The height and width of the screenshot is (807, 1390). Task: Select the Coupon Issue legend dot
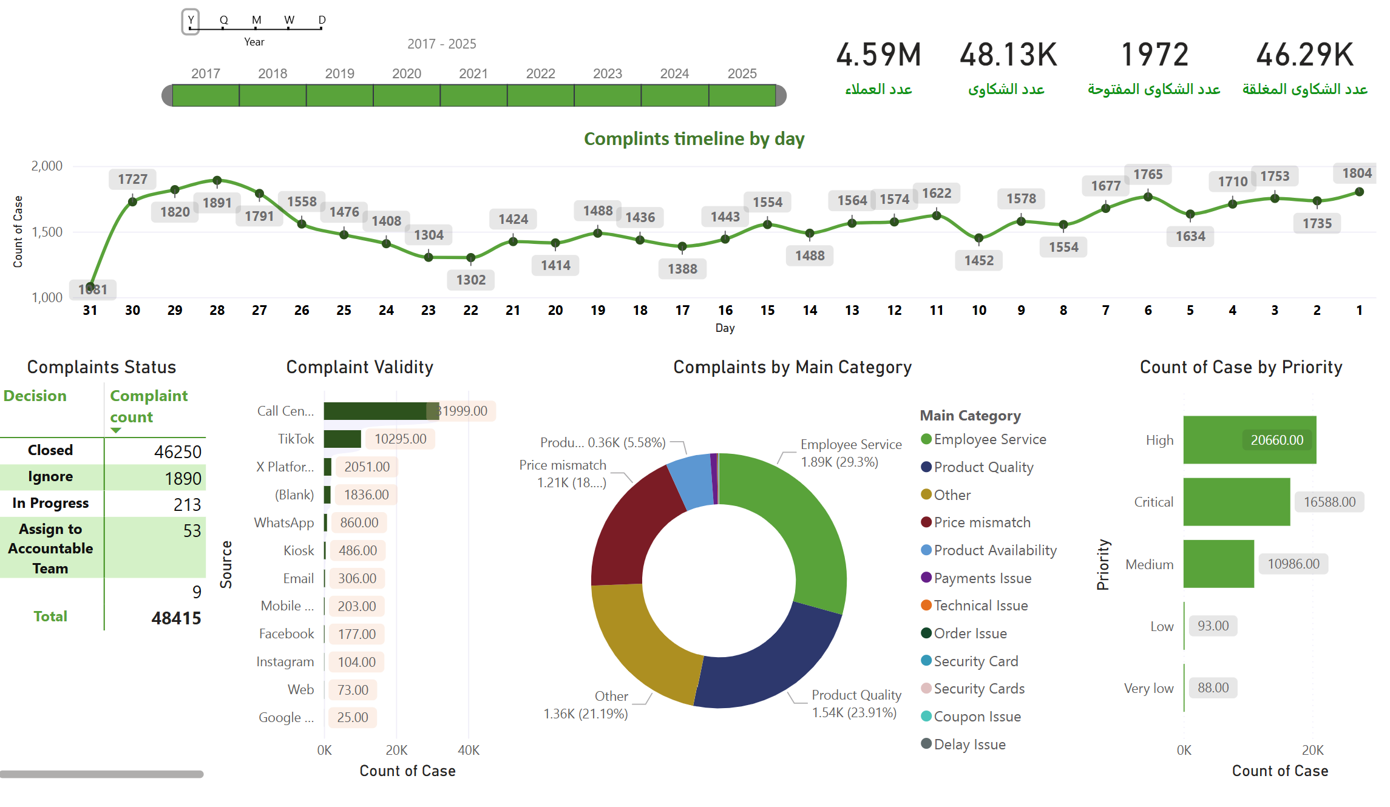pos(926,716)
